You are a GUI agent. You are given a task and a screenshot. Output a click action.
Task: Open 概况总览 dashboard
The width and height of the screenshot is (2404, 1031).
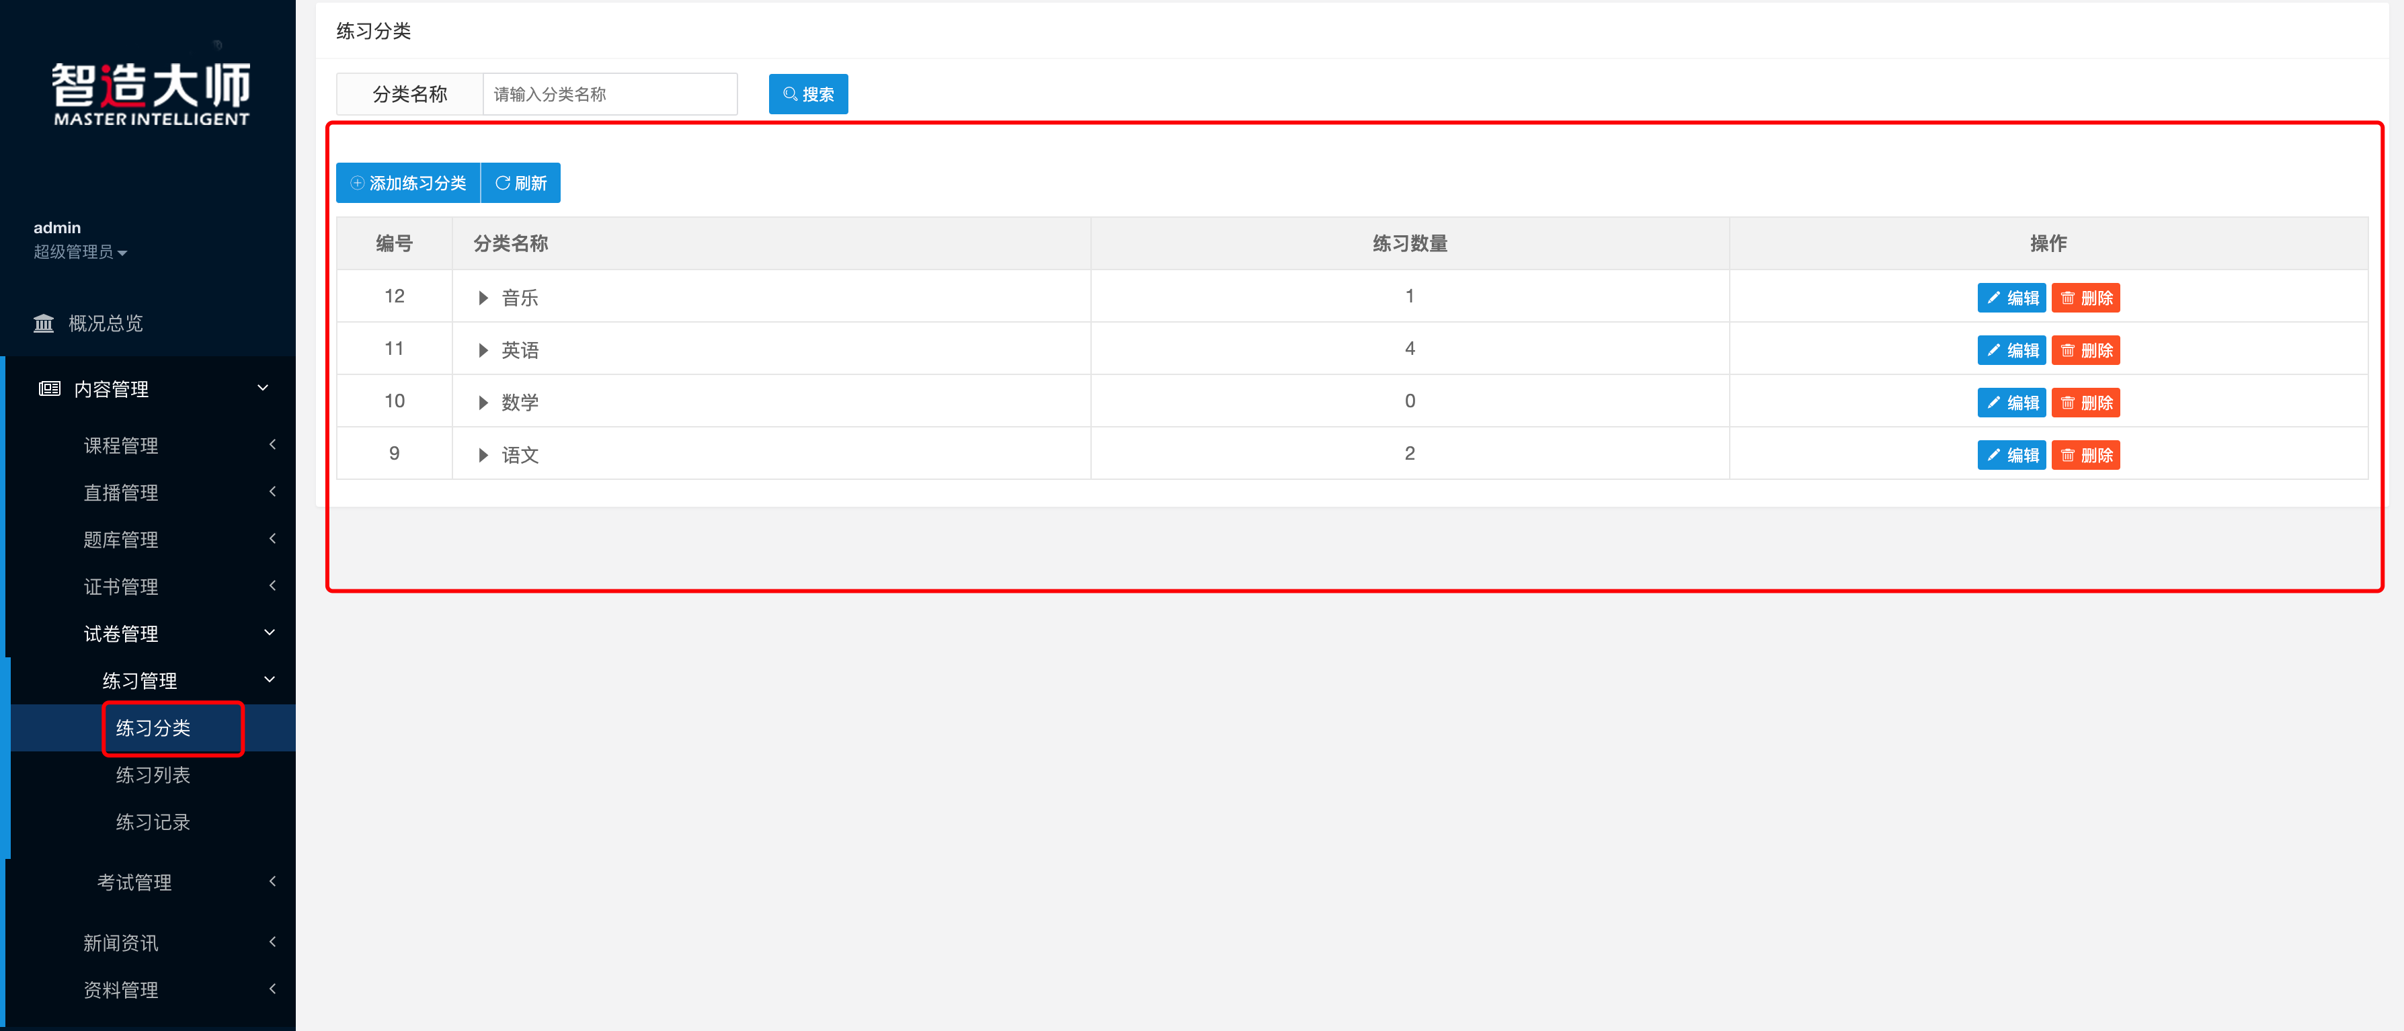click(106, 323)
